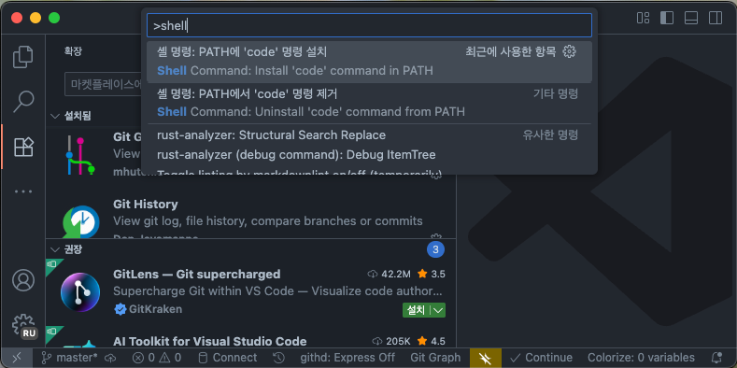Click GitLens download count 42.2M

(x=389, y=274)
